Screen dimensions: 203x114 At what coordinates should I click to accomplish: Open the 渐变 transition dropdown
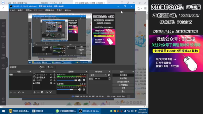point(98,75)
